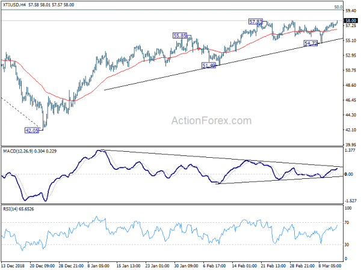361x271 pixels.
Task: Click the 59.40 price axis value
Action: coord(351,10)
